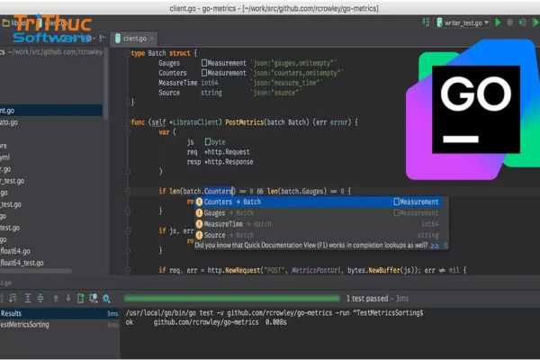Open test history import icon
The width and height of the screenshot is (540, 360).
(x=94, y=298)
